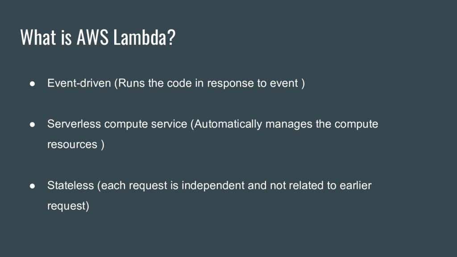Click the word 'independent'

click(213, 186)
